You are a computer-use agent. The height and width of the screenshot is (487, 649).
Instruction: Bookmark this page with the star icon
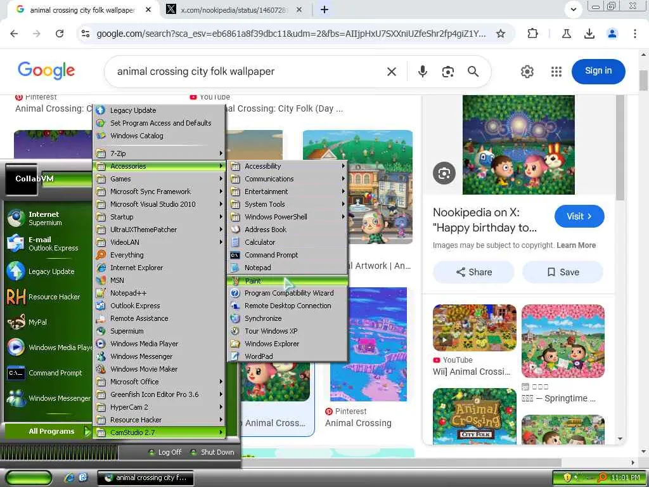pyautogui.click(x=501, y=34)
